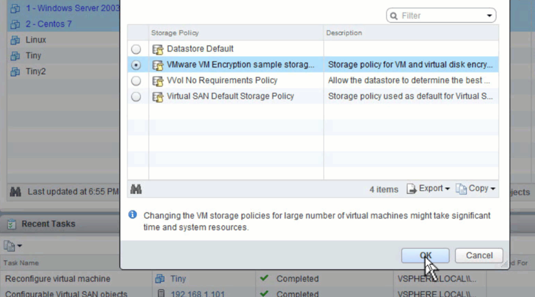The width and height of the screenshot is (535, 297).
Task: Select the Tiny VM in the list
Action: (33, 55)
